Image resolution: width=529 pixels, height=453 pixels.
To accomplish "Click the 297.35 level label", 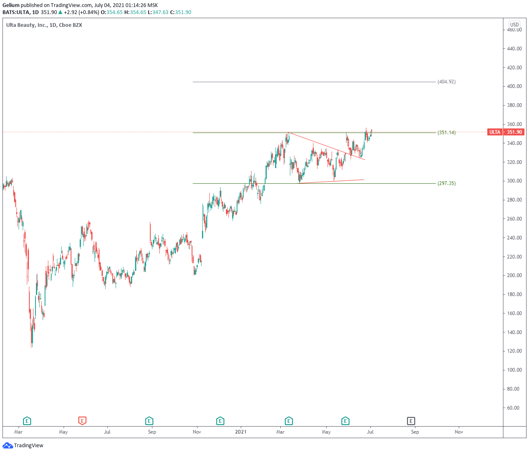I will [x=446, y=183].
